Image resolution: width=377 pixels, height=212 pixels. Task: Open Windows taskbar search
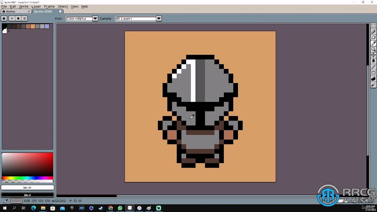pos(14,208)
